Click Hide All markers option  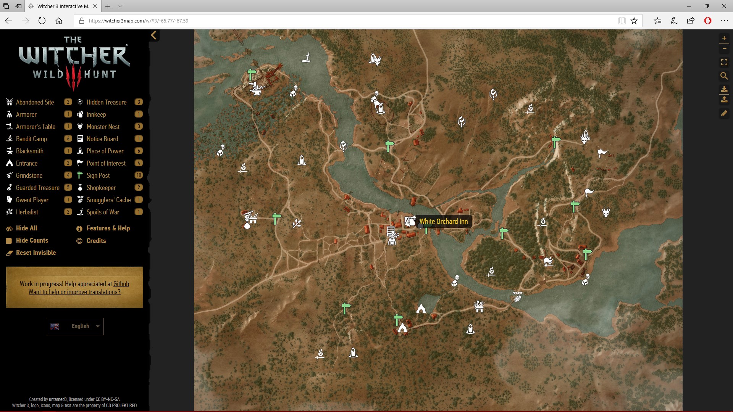(26, 228)
